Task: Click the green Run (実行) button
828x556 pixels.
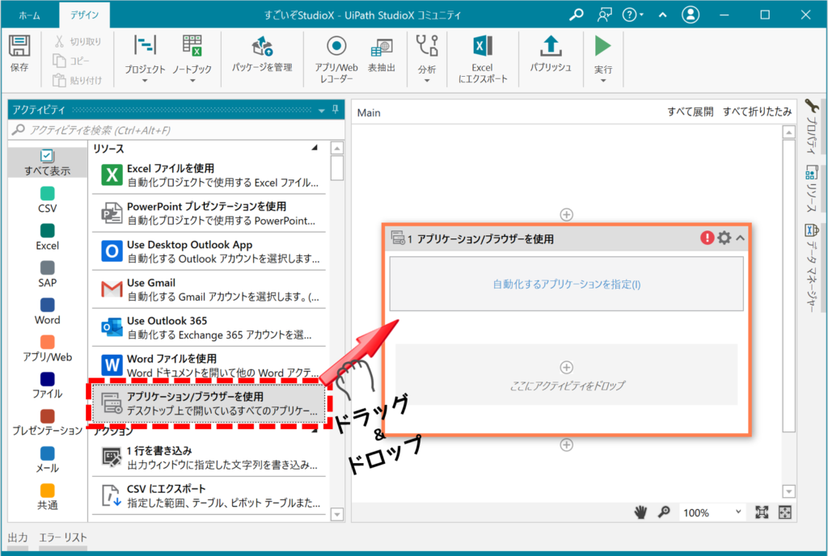Action: (602, 46)
